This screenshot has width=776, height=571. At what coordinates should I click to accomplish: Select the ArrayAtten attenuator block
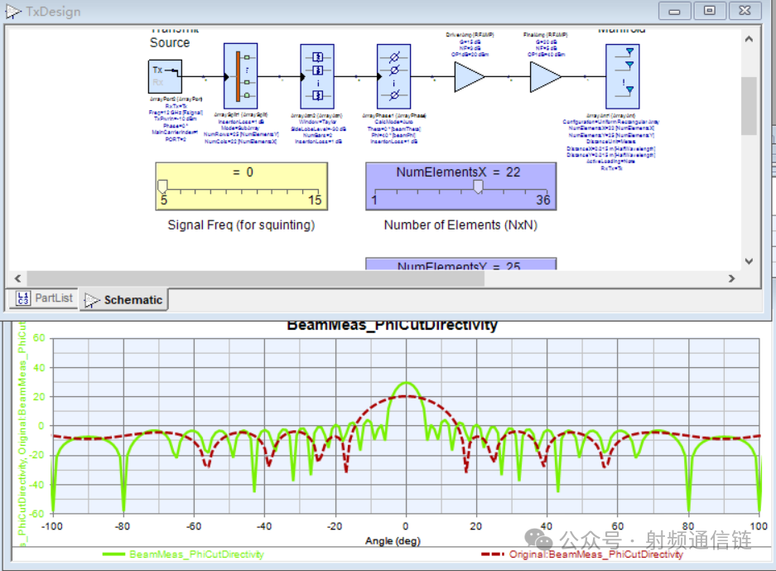(x=316, y=76)
